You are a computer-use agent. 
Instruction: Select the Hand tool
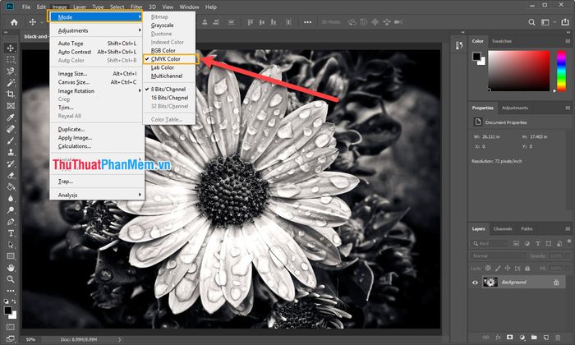[x=11, y=268]
